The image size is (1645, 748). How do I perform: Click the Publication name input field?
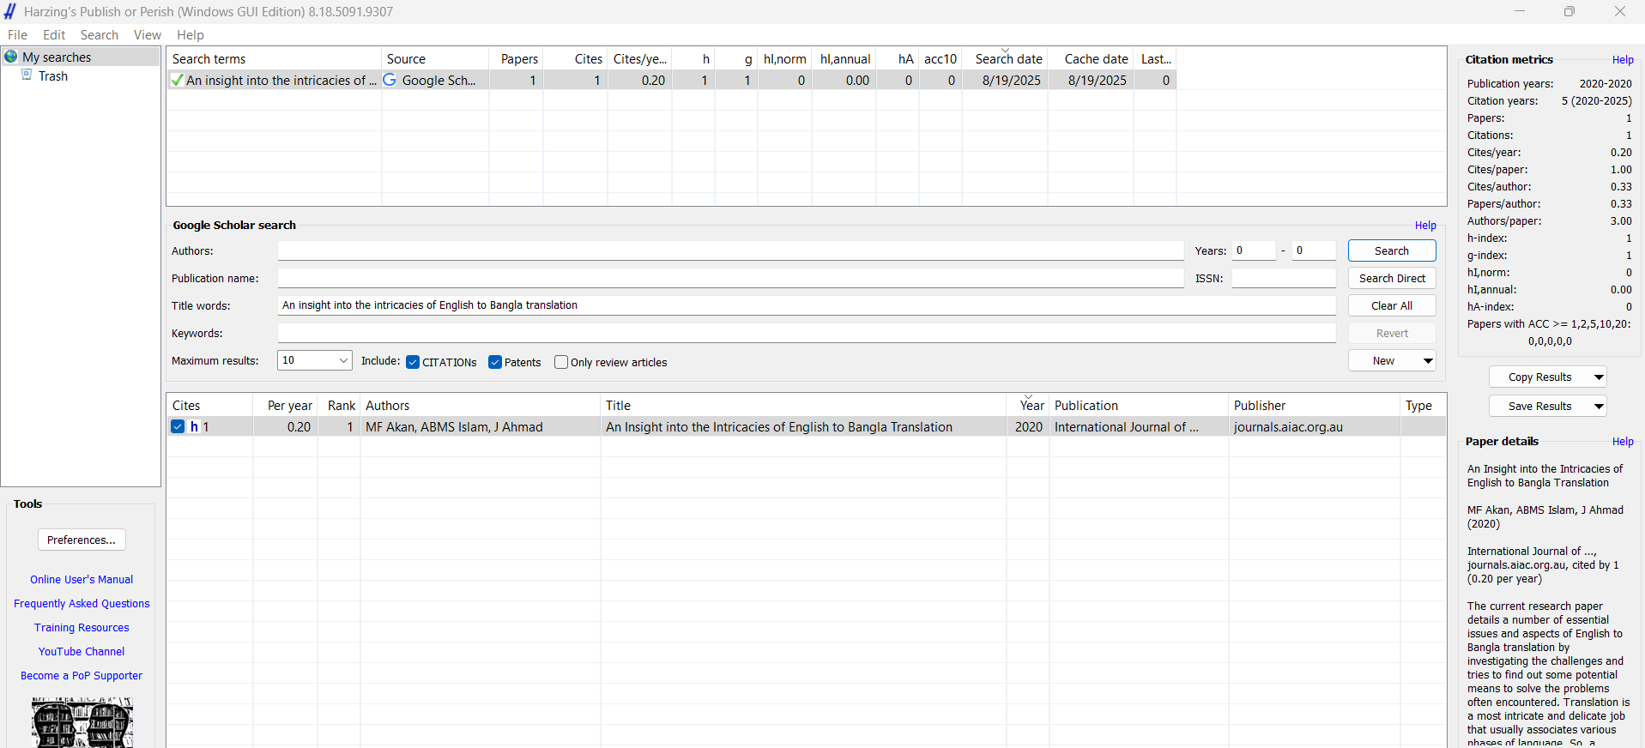tap(730, 278)
